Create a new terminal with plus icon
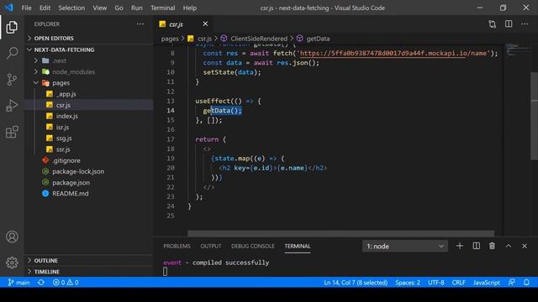The image size is (538, 302). (x=460, y=246)
